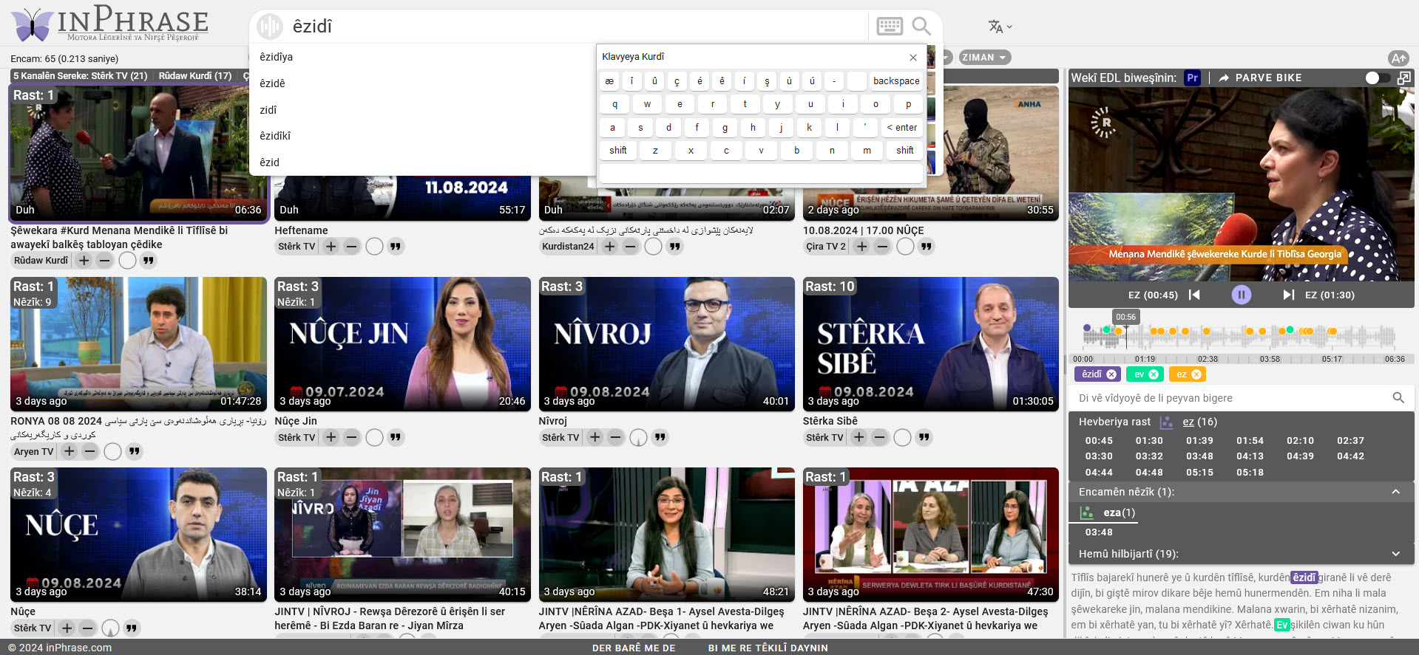Click the backspace key on the Kurdish keyboard

(896, 81)
